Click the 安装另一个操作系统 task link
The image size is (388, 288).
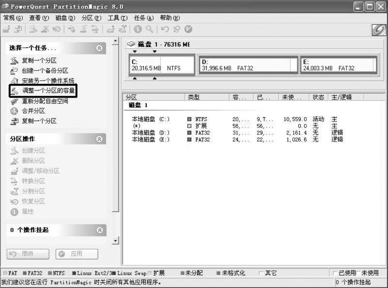(x=48, y=81)
